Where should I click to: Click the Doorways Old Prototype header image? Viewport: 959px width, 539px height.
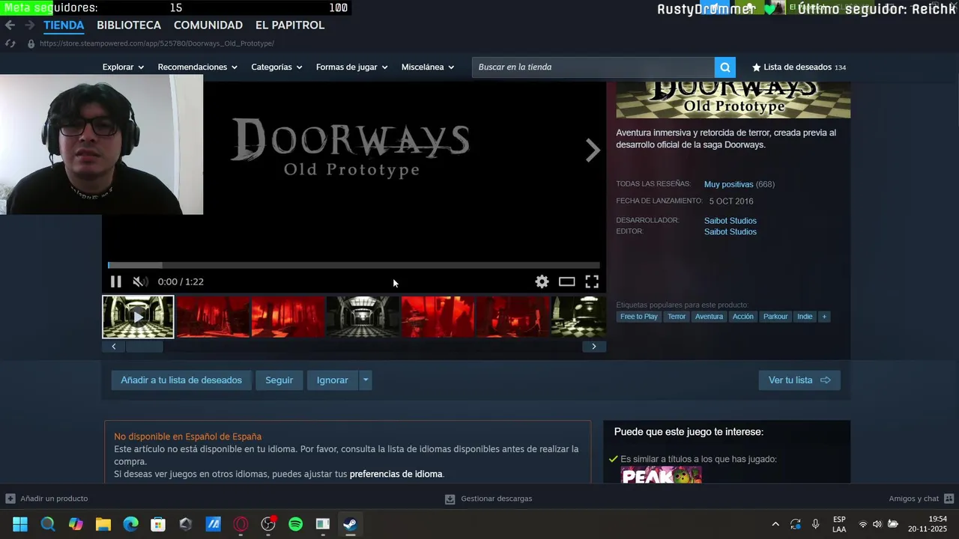pos(733,100)
